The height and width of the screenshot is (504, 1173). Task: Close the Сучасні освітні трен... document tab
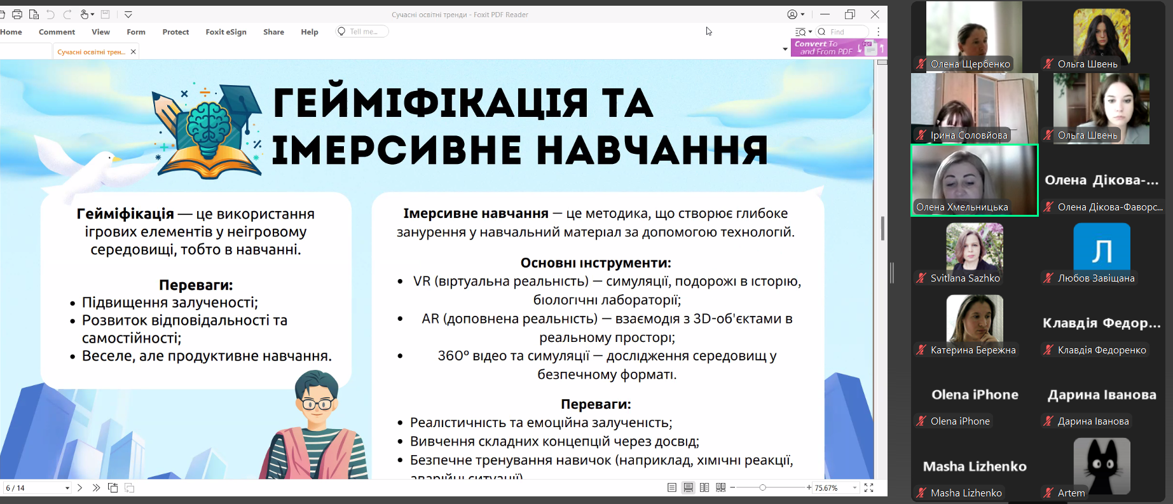134,51
